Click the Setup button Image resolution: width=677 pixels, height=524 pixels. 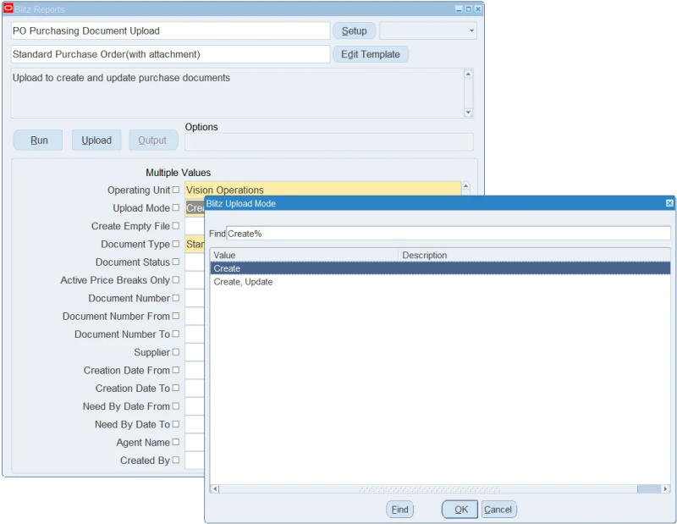tap(354, 30)
